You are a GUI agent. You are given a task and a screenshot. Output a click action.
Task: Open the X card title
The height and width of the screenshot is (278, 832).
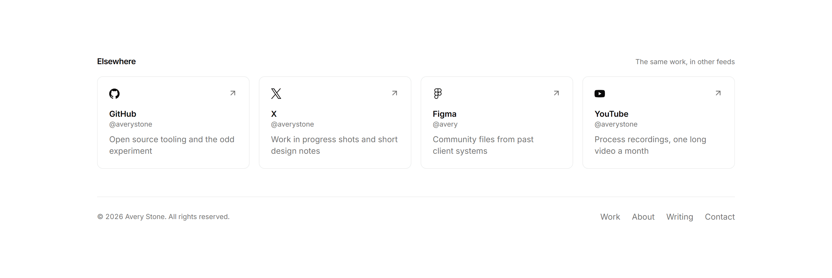[274, 114]
